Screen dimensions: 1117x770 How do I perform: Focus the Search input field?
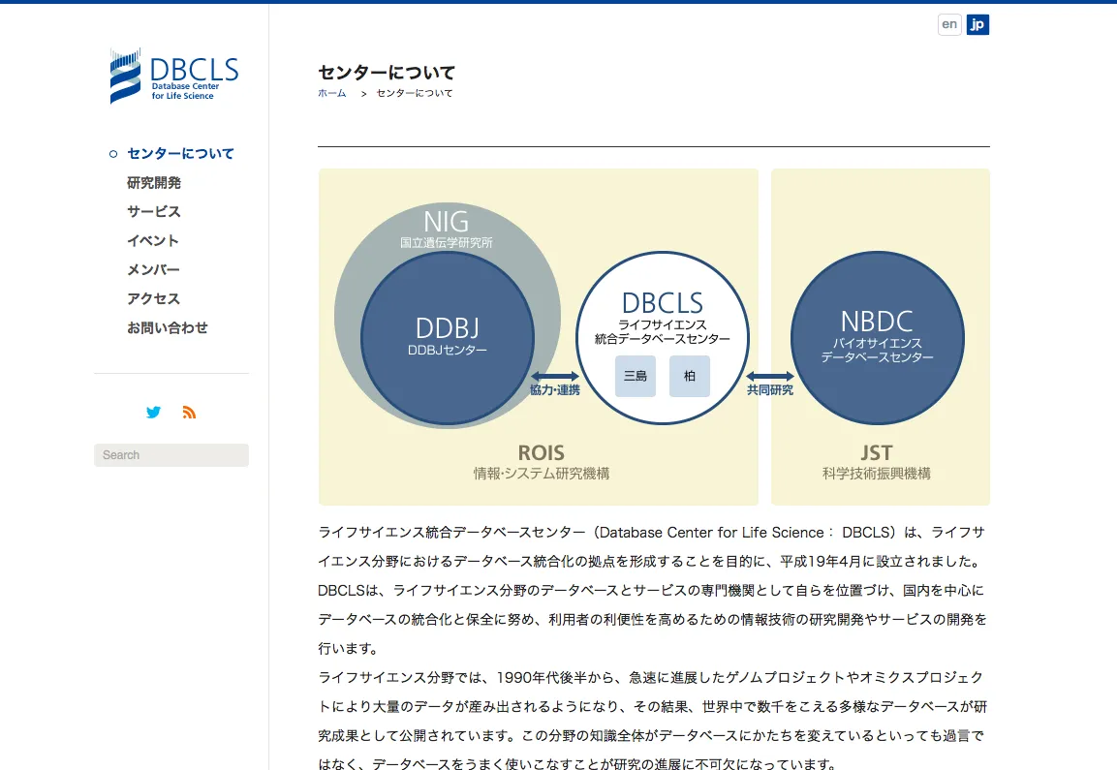click(171, 455)
